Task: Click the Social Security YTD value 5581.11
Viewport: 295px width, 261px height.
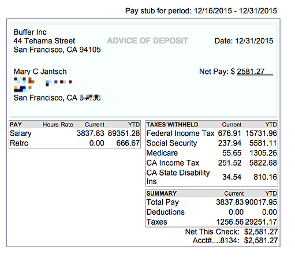Action: click(263, 143)
